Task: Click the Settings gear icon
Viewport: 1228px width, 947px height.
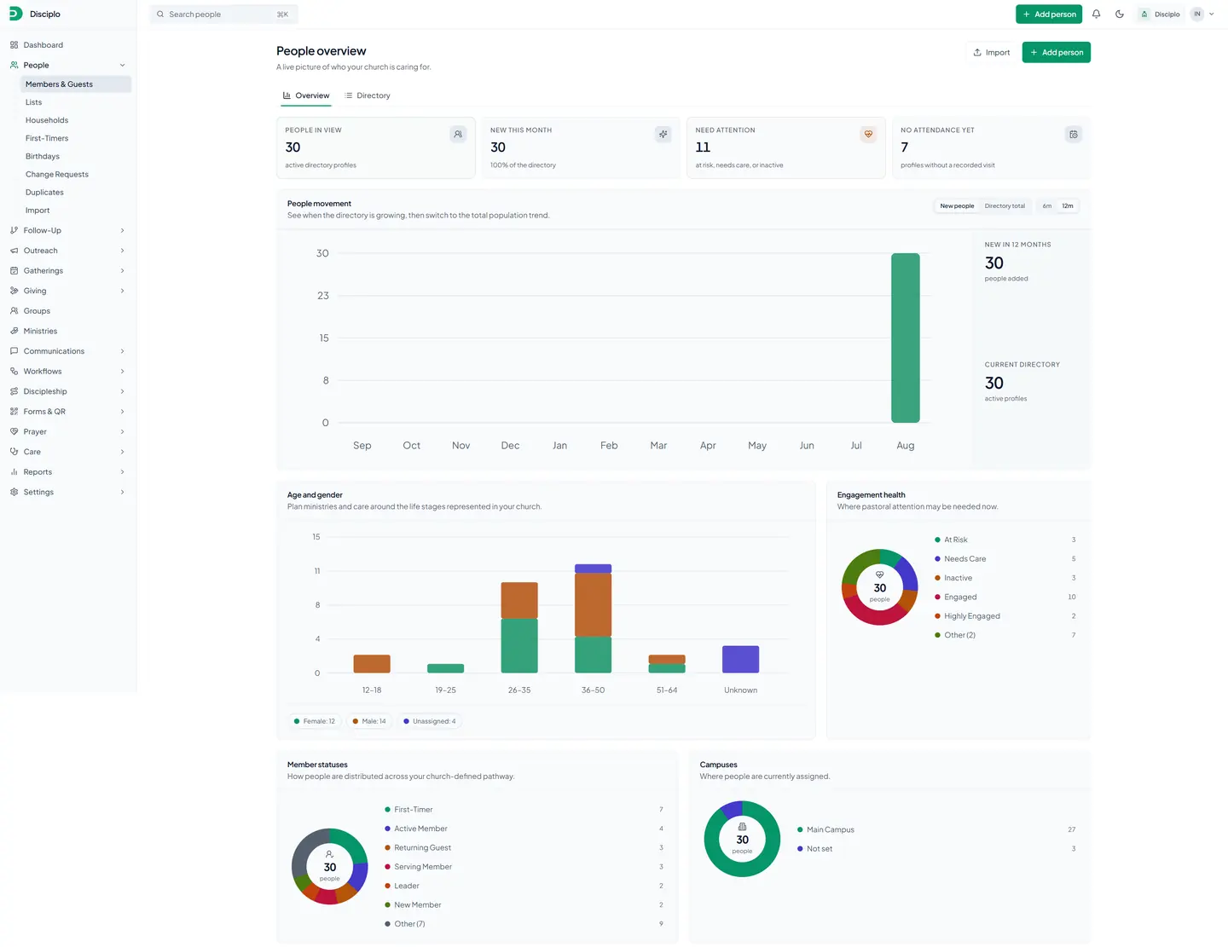Action: (14, 492)
